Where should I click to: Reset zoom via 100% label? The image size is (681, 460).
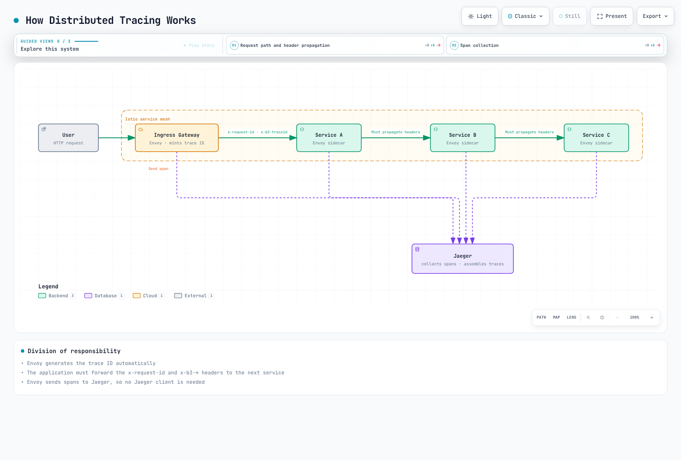coord(635,317)
